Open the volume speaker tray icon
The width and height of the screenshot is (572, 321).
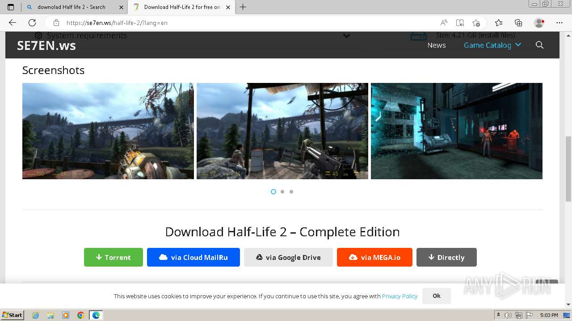click(x=509, y=315)
